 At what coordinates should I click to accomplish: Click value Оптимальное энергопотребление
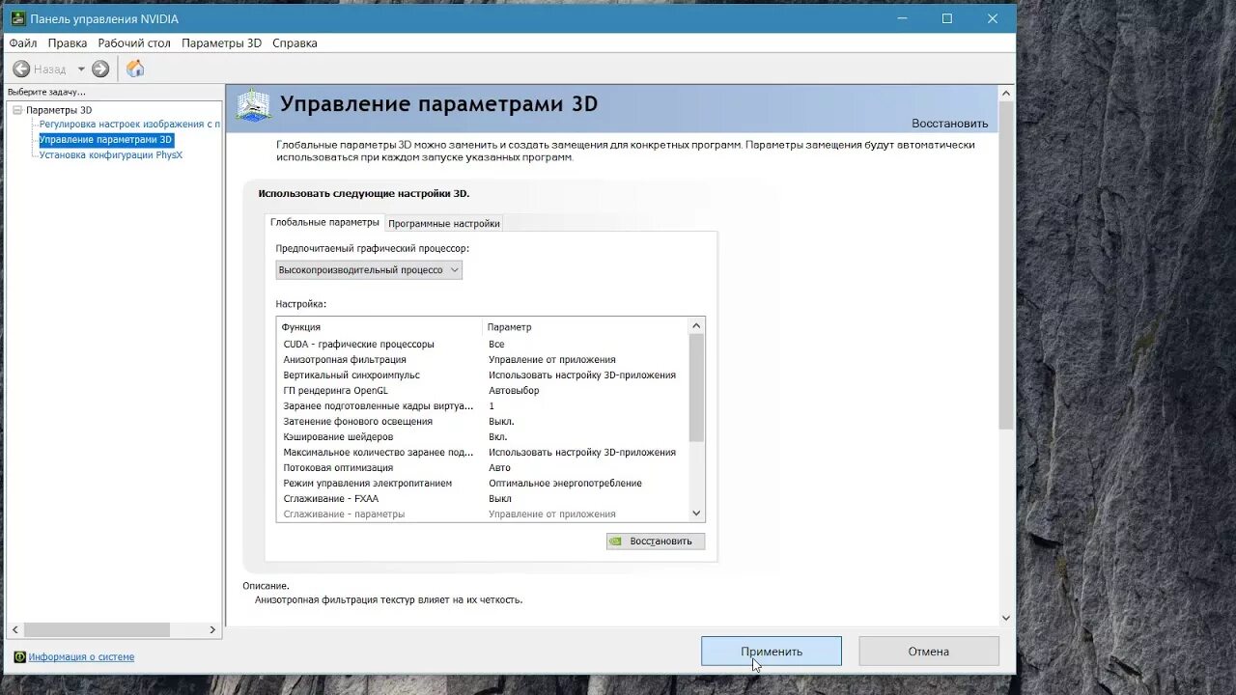tap(565, 483)
